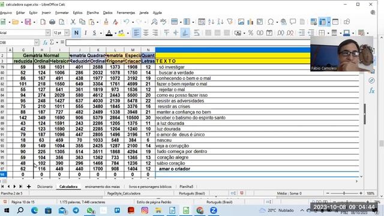Open a file with the folder icon
The width and height of the screenshot is (384, 216).
pyautogui.click(x=15, y=22)
